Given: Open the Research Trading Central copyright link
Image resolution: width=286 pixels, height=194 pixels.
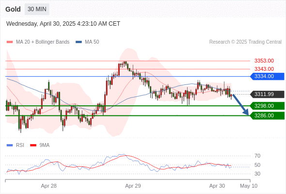Looking at the screenshot, I should point(245,42).
